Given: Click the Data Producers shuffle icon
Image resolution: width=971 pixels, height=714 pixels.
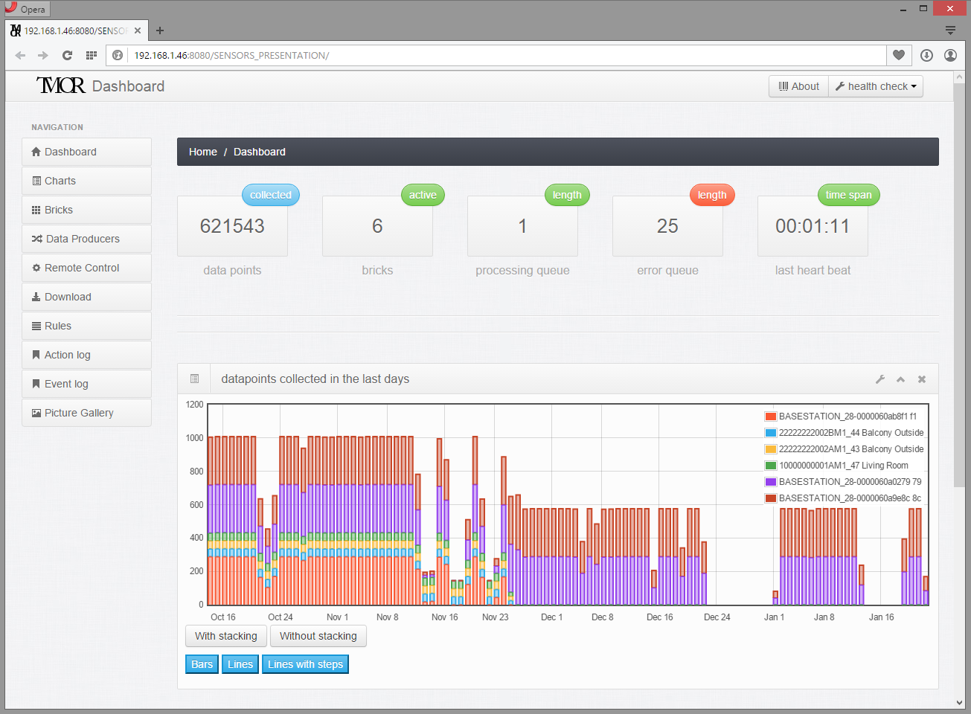Looking at the screenshot, I should click(x=37, y=239).
